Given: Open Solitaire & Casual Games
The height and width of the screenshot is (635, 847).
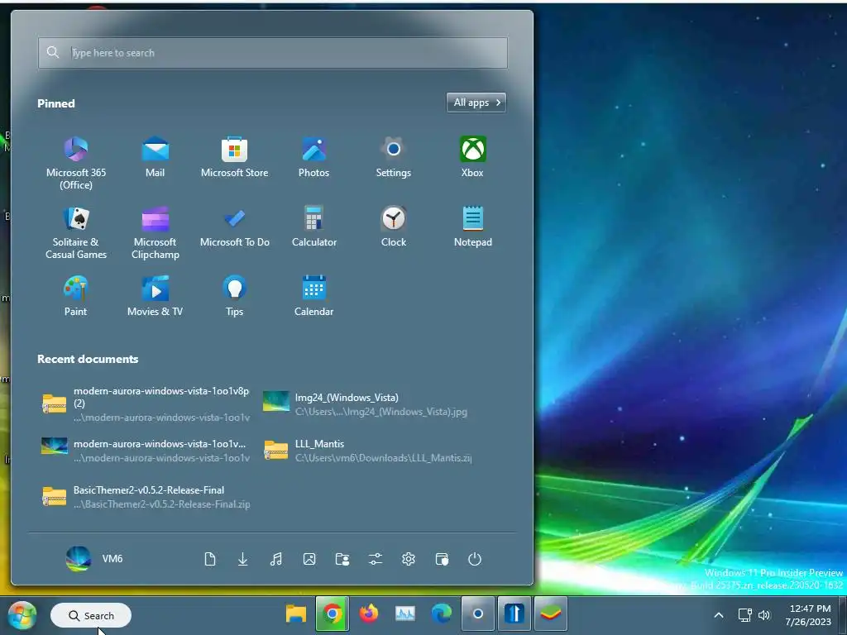Looking at the screenshot, I should click(x=75, y=232).
